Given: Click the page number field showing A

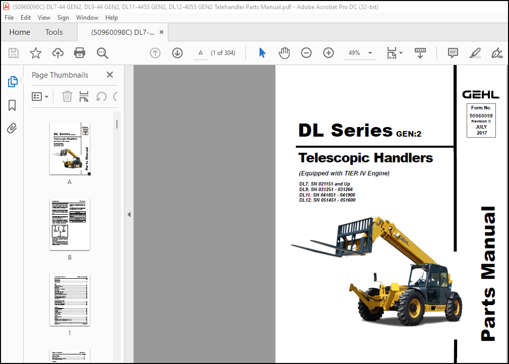Looking at the screenshot, I should (x=201, y=53).
